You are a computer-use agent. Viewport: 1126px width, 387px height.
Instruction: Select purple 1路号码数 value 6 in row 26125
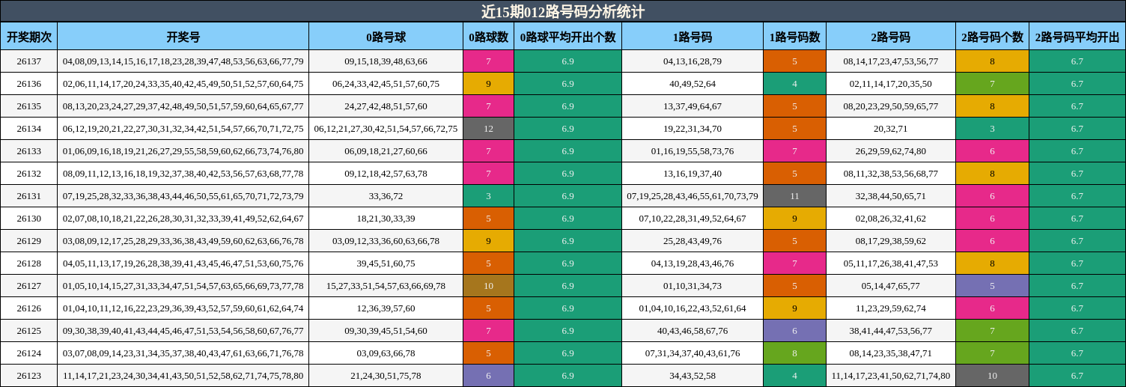795,331
